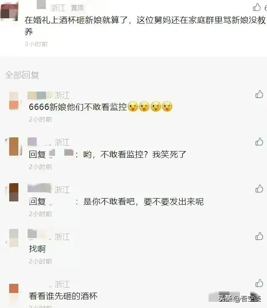Open avatar beside '我笑死了' reply
Screen dimensions: 267x308
point(14,147)
